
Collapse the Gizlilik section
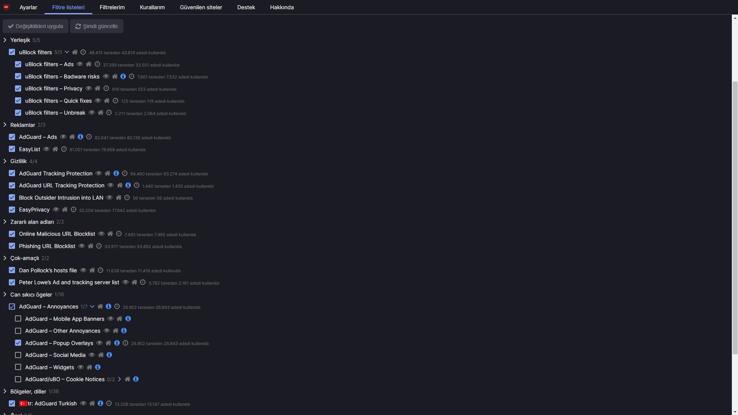pos(5,161)
